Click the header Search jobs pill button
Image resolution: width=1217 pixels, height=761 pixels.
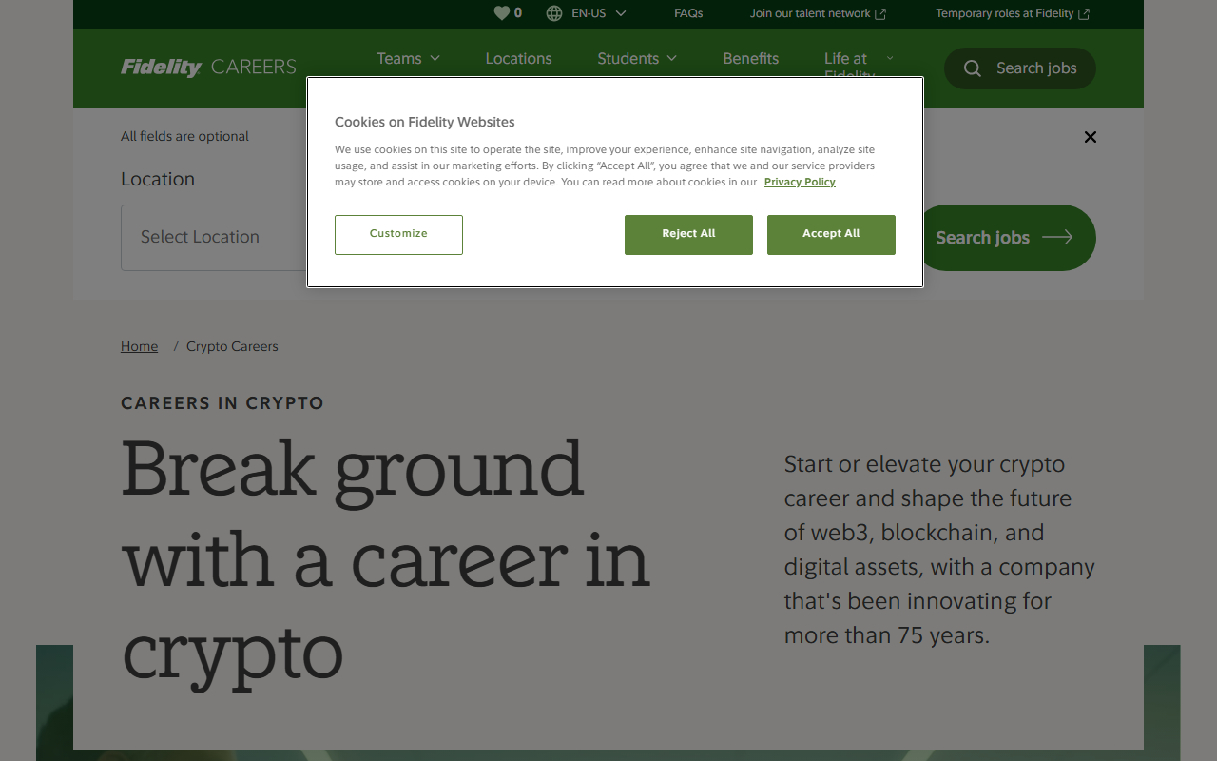coord(1020,68)
